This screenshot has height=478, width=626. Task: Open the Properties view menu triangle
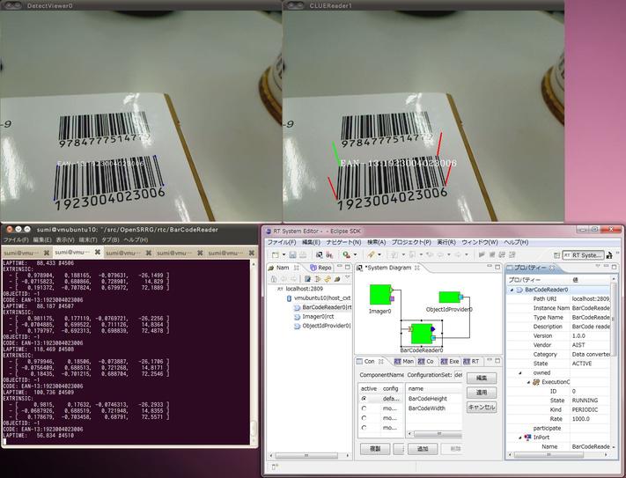[597, 266]
